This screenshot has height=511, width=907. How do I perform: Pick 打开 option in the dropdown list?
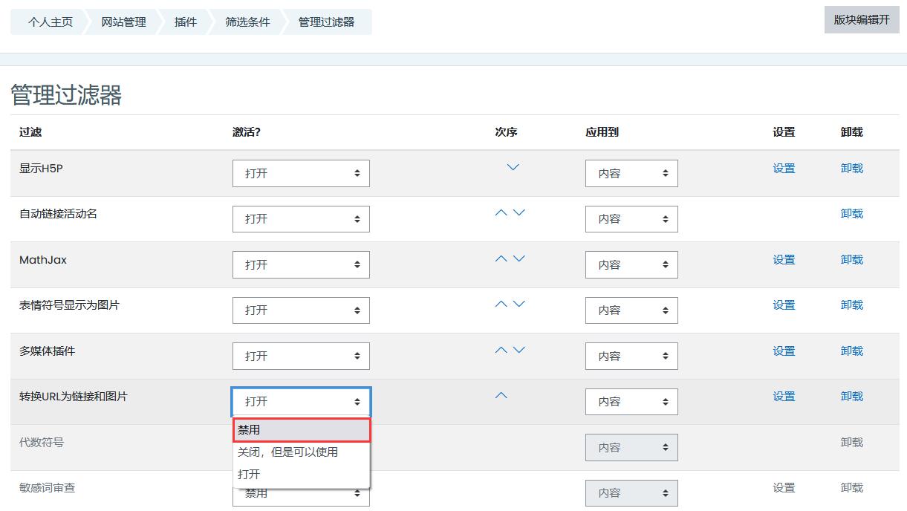click(301, 474)
